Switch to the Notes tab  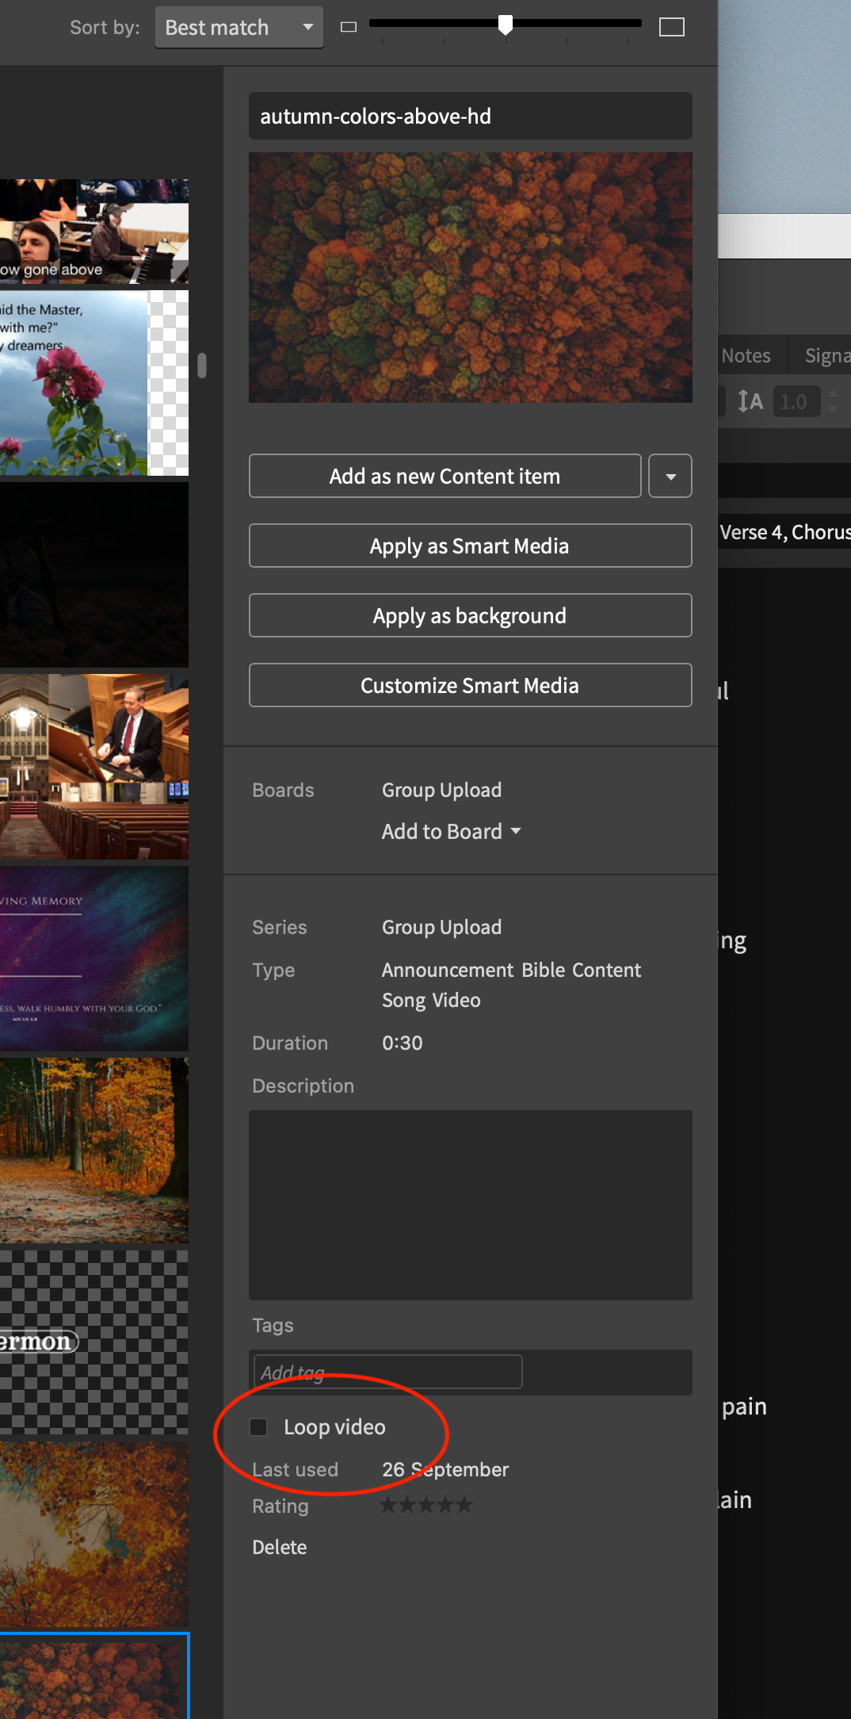pyautogui.click(x=746, y=356)
